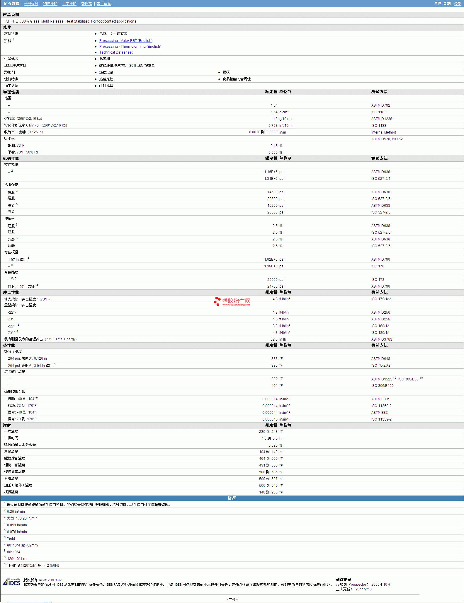464x603 pixels.
Task: Switch to the 一般信息 tab
Action: tap(31, 4)
